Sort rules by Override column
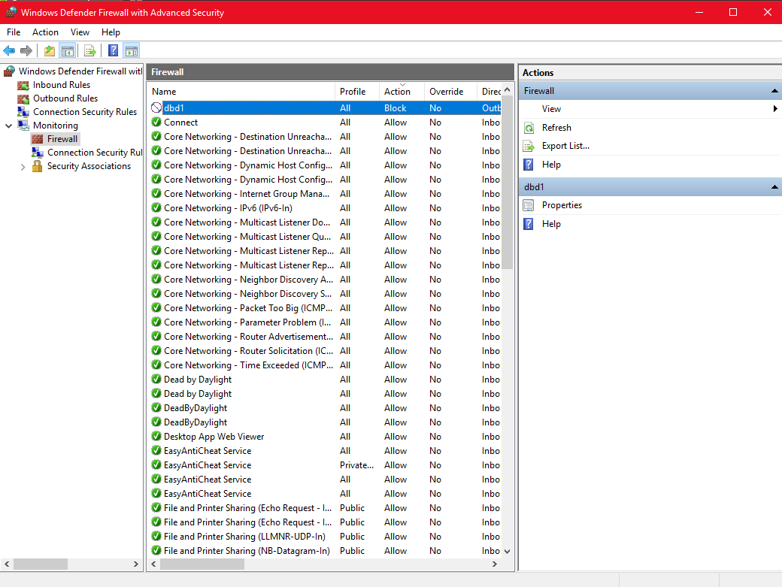The image size is (782, 587). (x=451, y=92)
